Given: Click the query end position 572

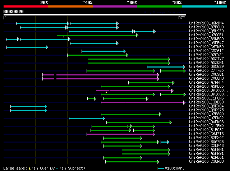Looking at the screenshot, I should point(181,18).
